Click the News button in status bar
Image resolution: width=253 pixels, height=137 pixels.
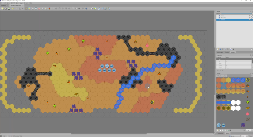(250, 136)
